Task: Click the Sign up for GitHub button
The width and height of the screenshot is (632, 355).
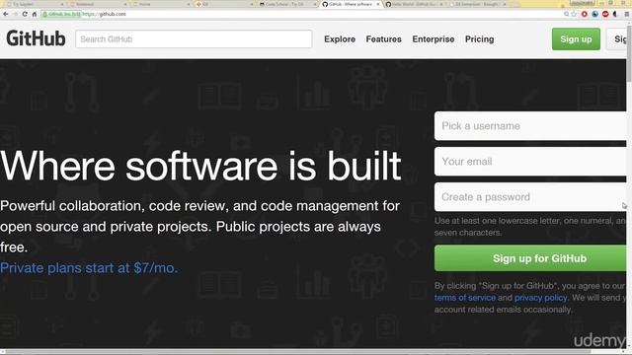Action: pos(530,258)
